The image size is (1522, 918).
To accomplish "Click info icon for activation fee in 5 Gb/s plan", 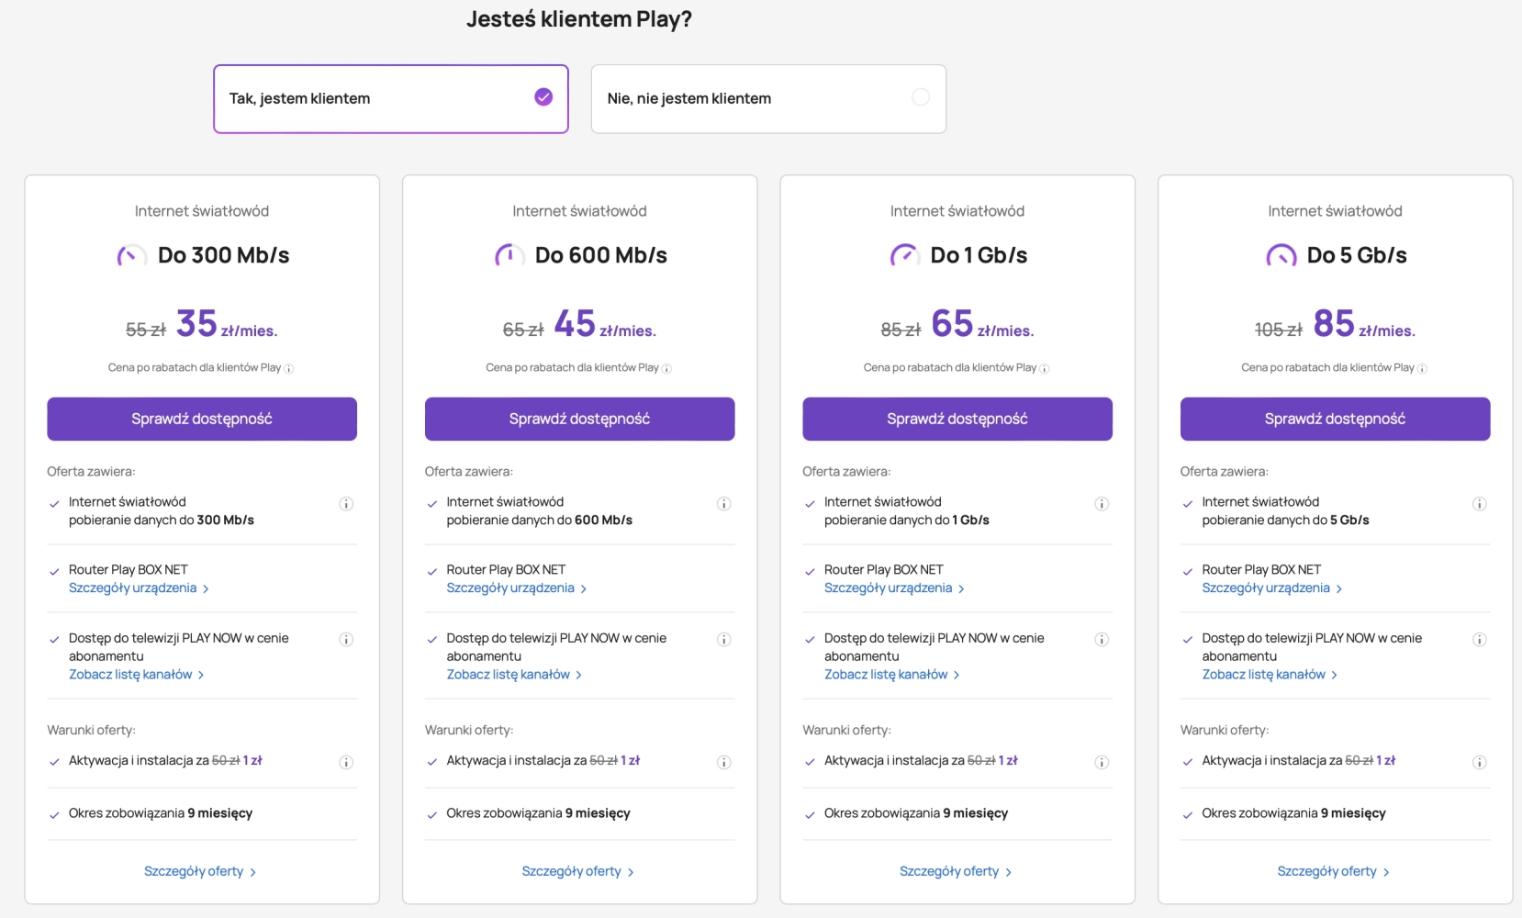I will pyautogui.click(x=1480, y=762).
